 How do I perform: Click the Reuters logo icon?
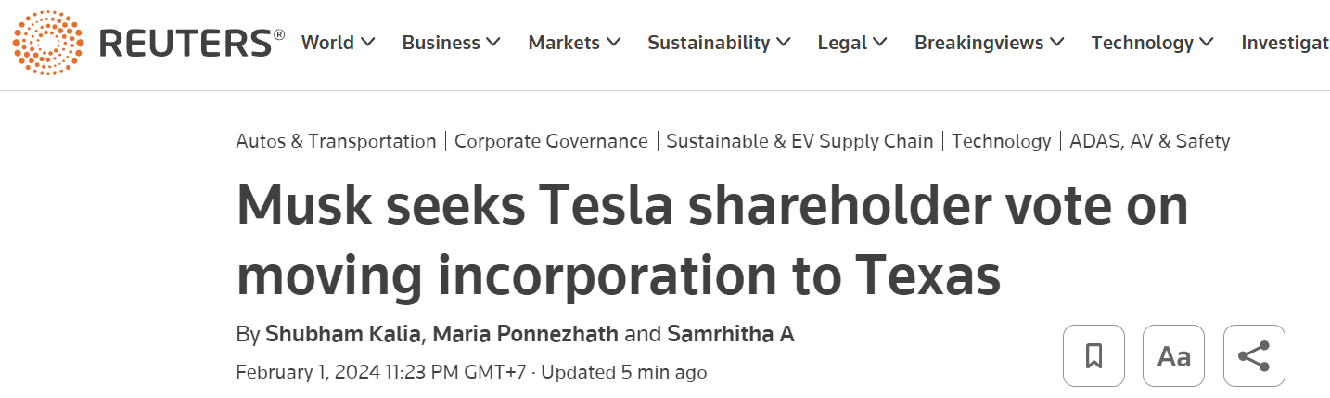click(x=48, y=43)
